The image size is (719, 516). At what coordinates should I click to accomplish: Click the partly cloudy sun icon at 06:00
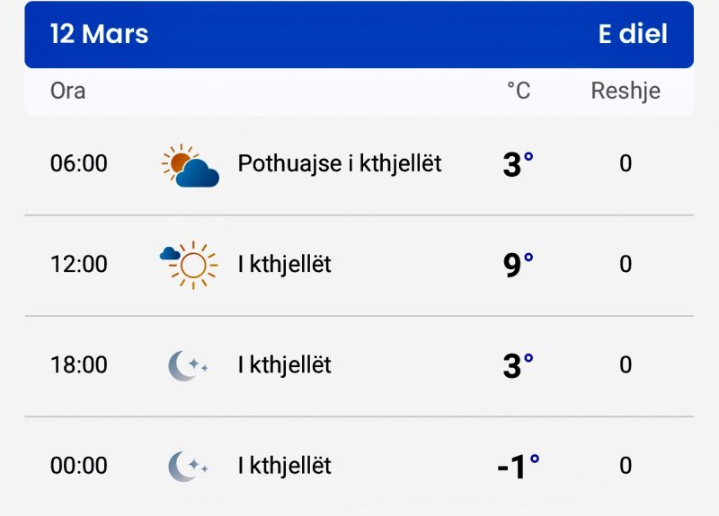[x=191, y=165]
